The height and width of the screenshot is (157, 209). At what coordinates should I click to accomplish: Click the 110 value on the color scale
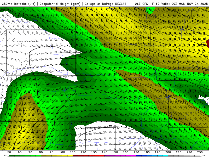coord(73,152)
